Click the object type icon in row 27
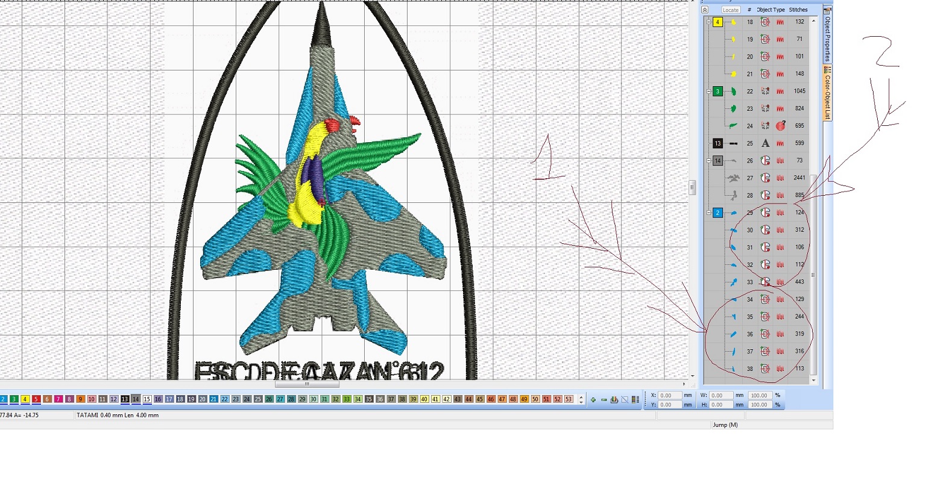The height and width of the screenshot is (501, 926). (765, 178)
